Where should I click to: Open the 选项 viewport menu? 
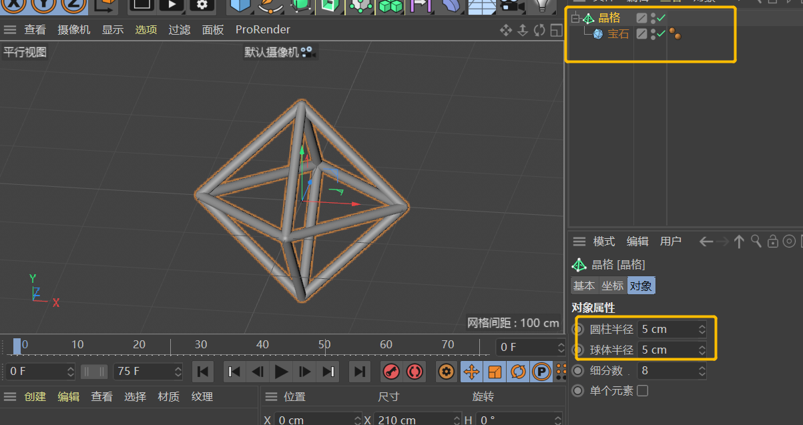tap(146, 30)
